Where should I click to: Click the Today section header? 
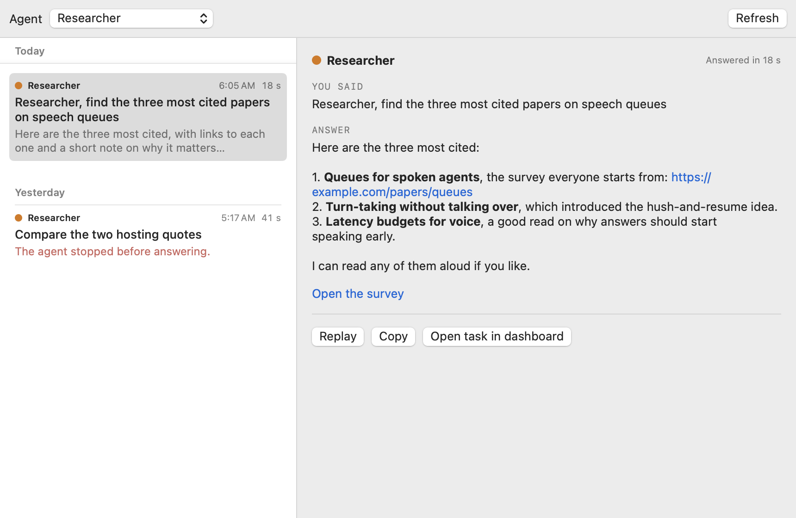[30, 51]
